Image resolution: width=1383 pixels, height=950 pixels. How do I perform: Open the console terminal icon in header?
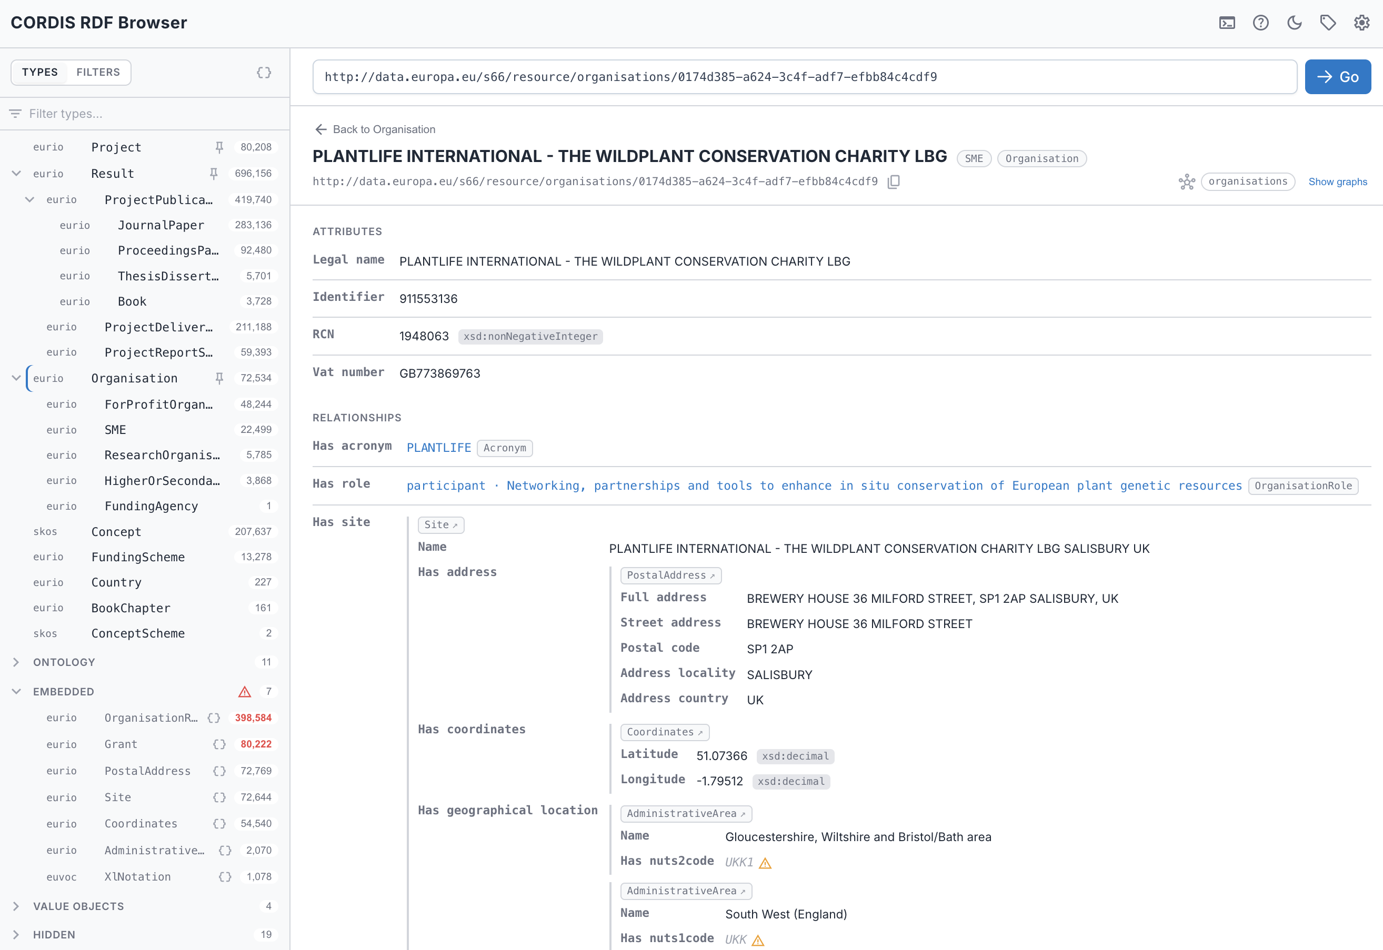(x=1227, y=23)
